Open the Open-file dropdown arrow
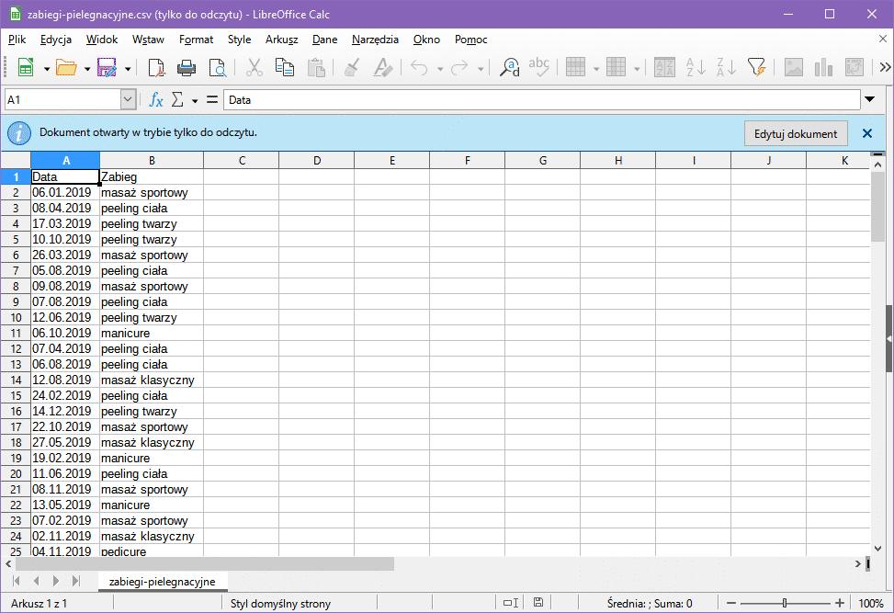Screen dimensions: 894x613 87,68
